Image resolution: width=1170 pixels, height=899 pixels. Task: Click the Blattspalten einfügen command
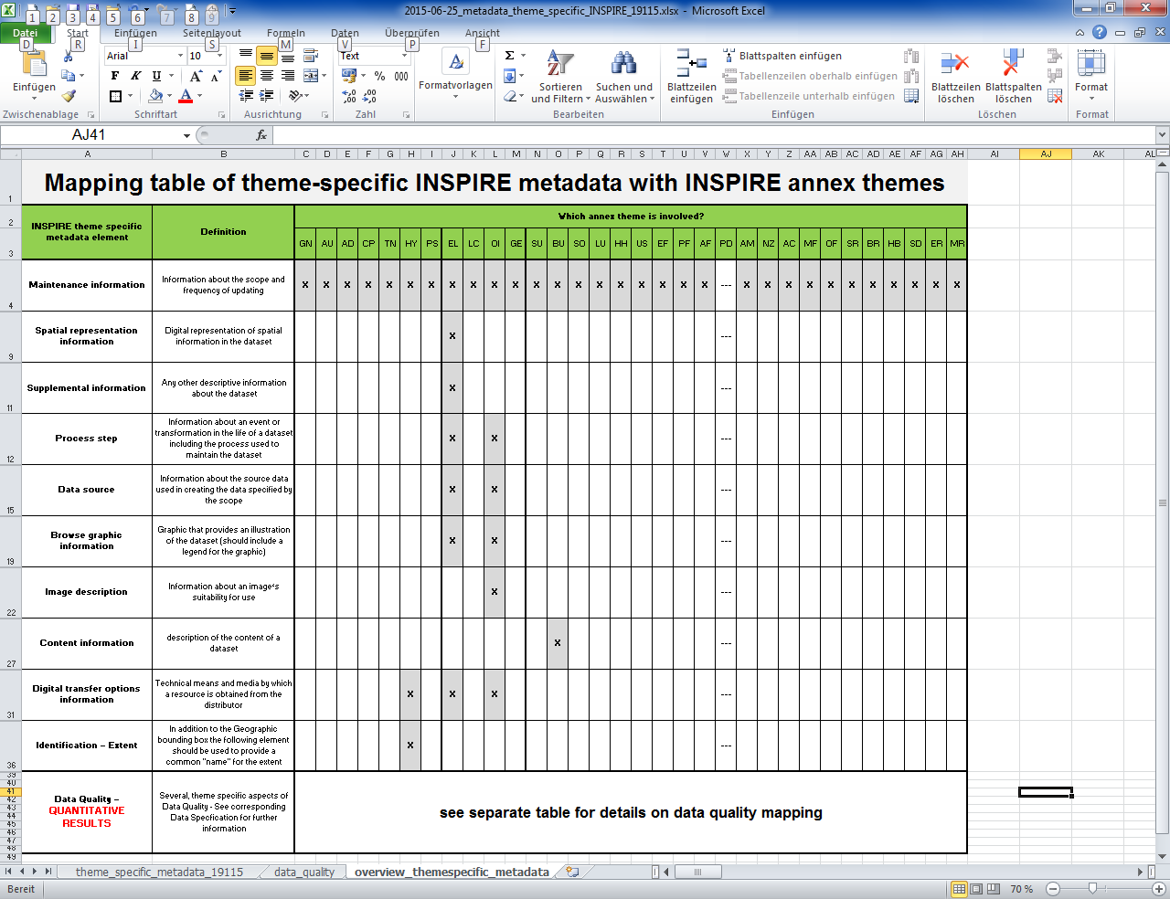point(780,55)
